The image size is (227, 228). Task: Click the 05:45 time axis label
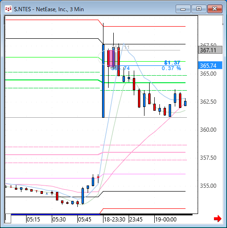tap(85, 220)
